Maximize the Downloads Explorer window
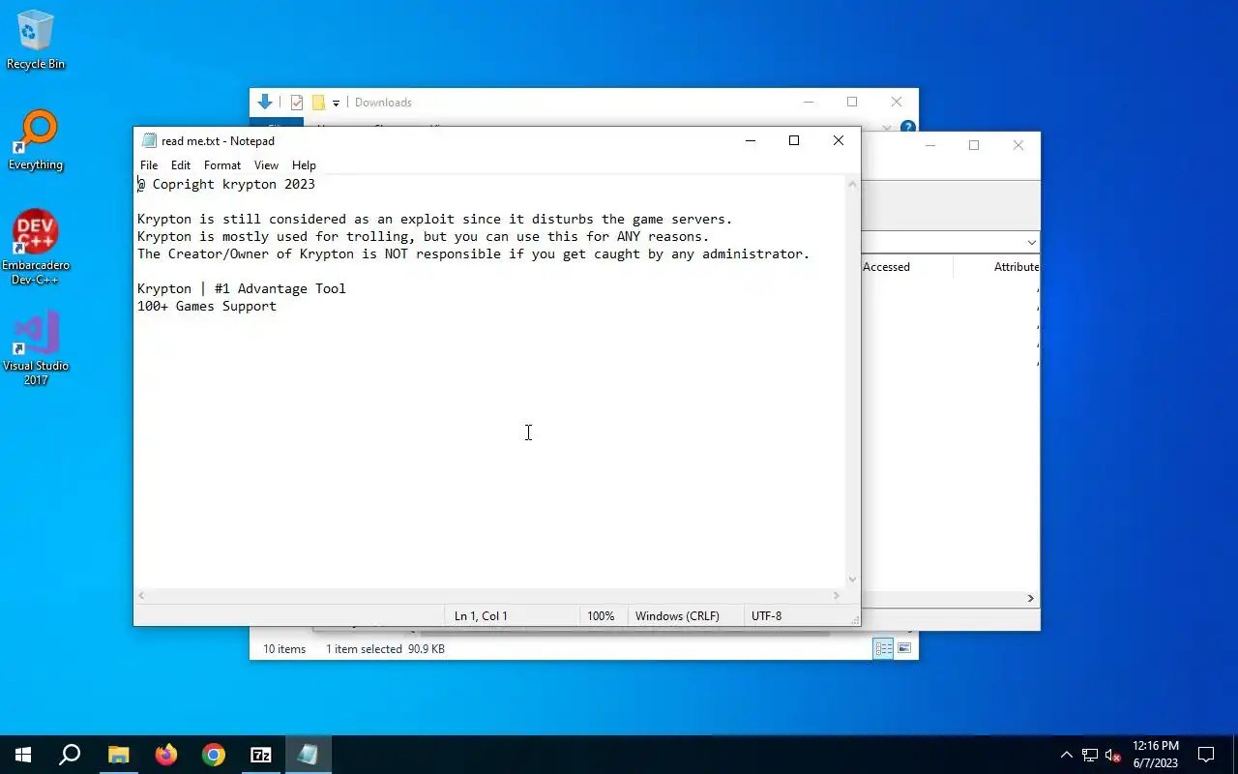This screenshot has height=774, width=1238. [x=852, y=102]
